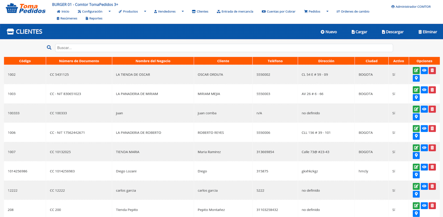Image resolution: width=443 pixels, height=217 pixels.
Task: Delete the MIRIAM MEJIA client row
Action: click(432, 90)
